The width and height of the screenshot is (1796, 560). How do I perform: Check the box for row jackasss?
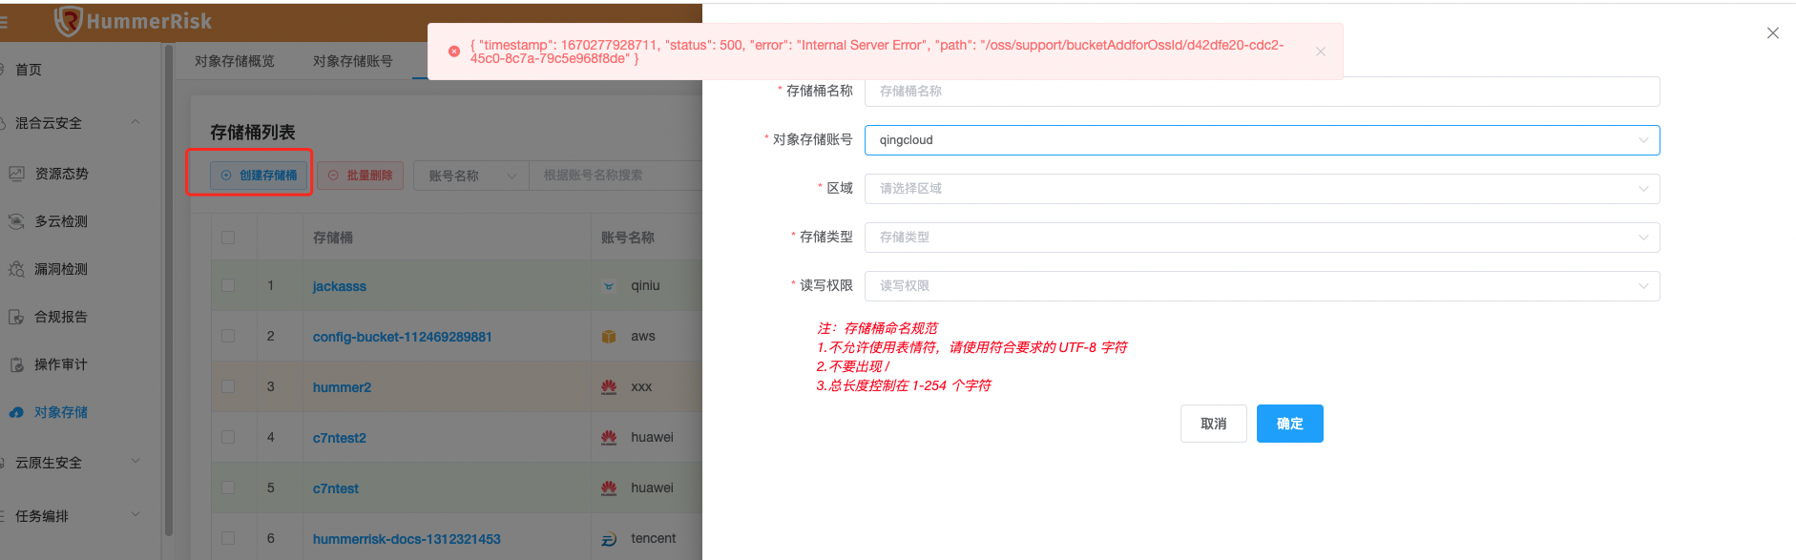click(228, 285)
